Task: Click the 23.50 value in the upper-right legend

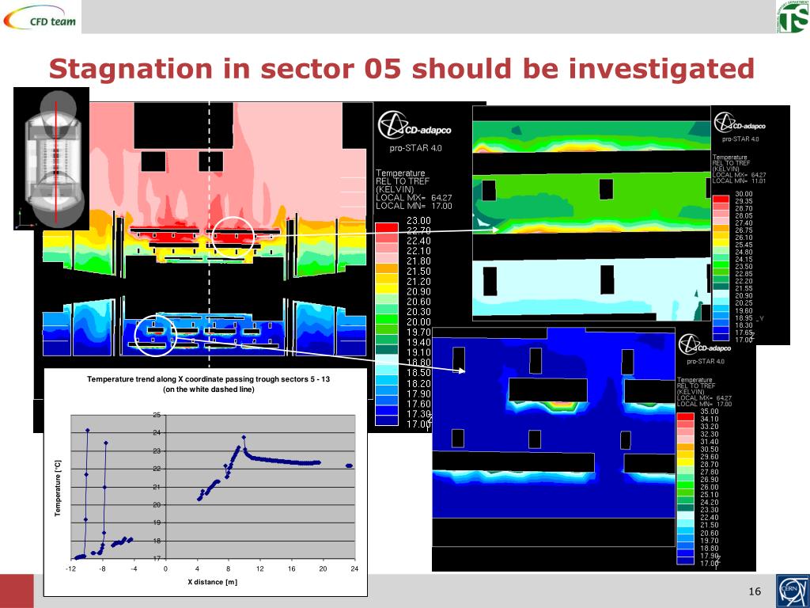Action: click(x=744, y=267)
